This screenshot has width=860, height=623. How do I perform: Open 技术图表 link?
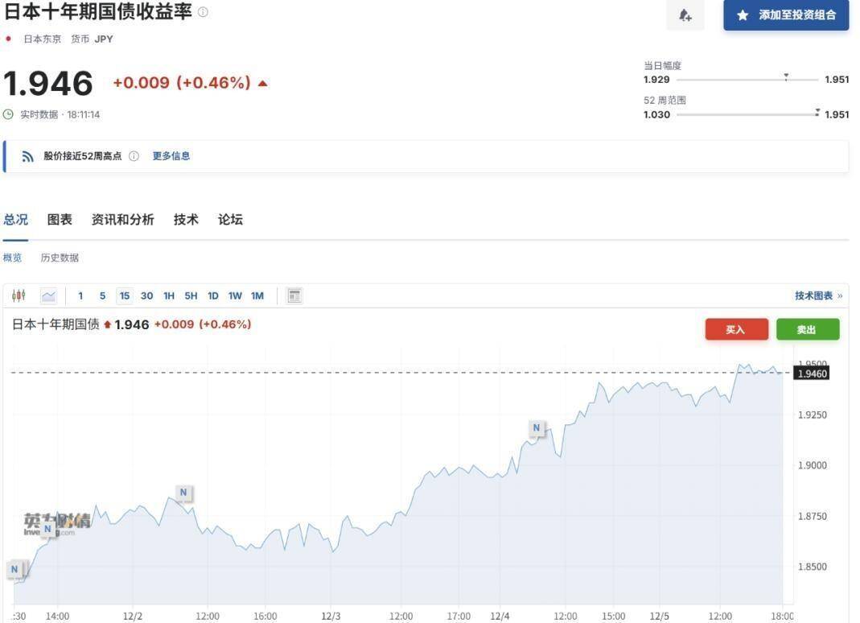[818, 296]
